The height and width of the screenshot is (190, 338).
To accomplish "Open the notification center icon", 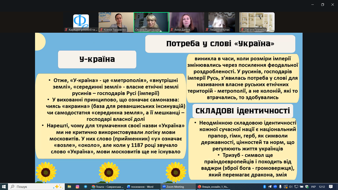I will click(331, 187).
